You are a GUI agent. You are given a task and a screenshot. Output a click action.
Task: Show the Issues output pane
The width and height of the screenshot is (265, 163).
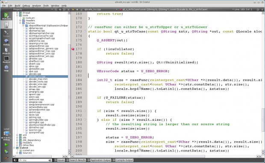click(60, 160)
